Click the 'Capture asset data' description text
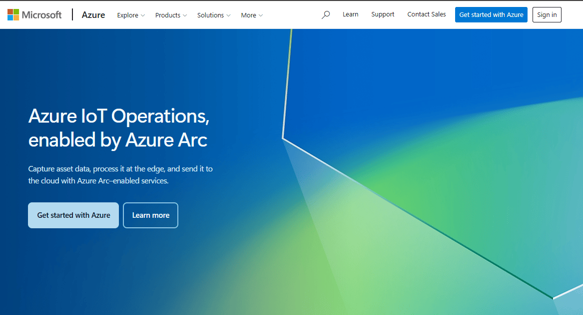This screenshot has width=583, height=315. pos(120,175)
